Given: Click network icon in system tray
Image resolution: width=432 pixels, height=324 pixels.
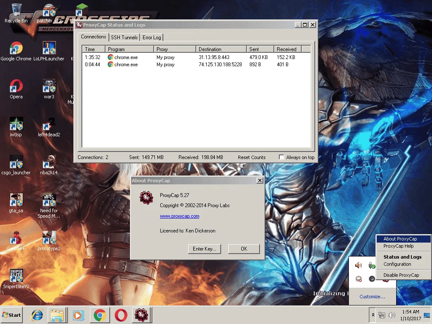Looking at the screenshot, I should coord(381,315).
